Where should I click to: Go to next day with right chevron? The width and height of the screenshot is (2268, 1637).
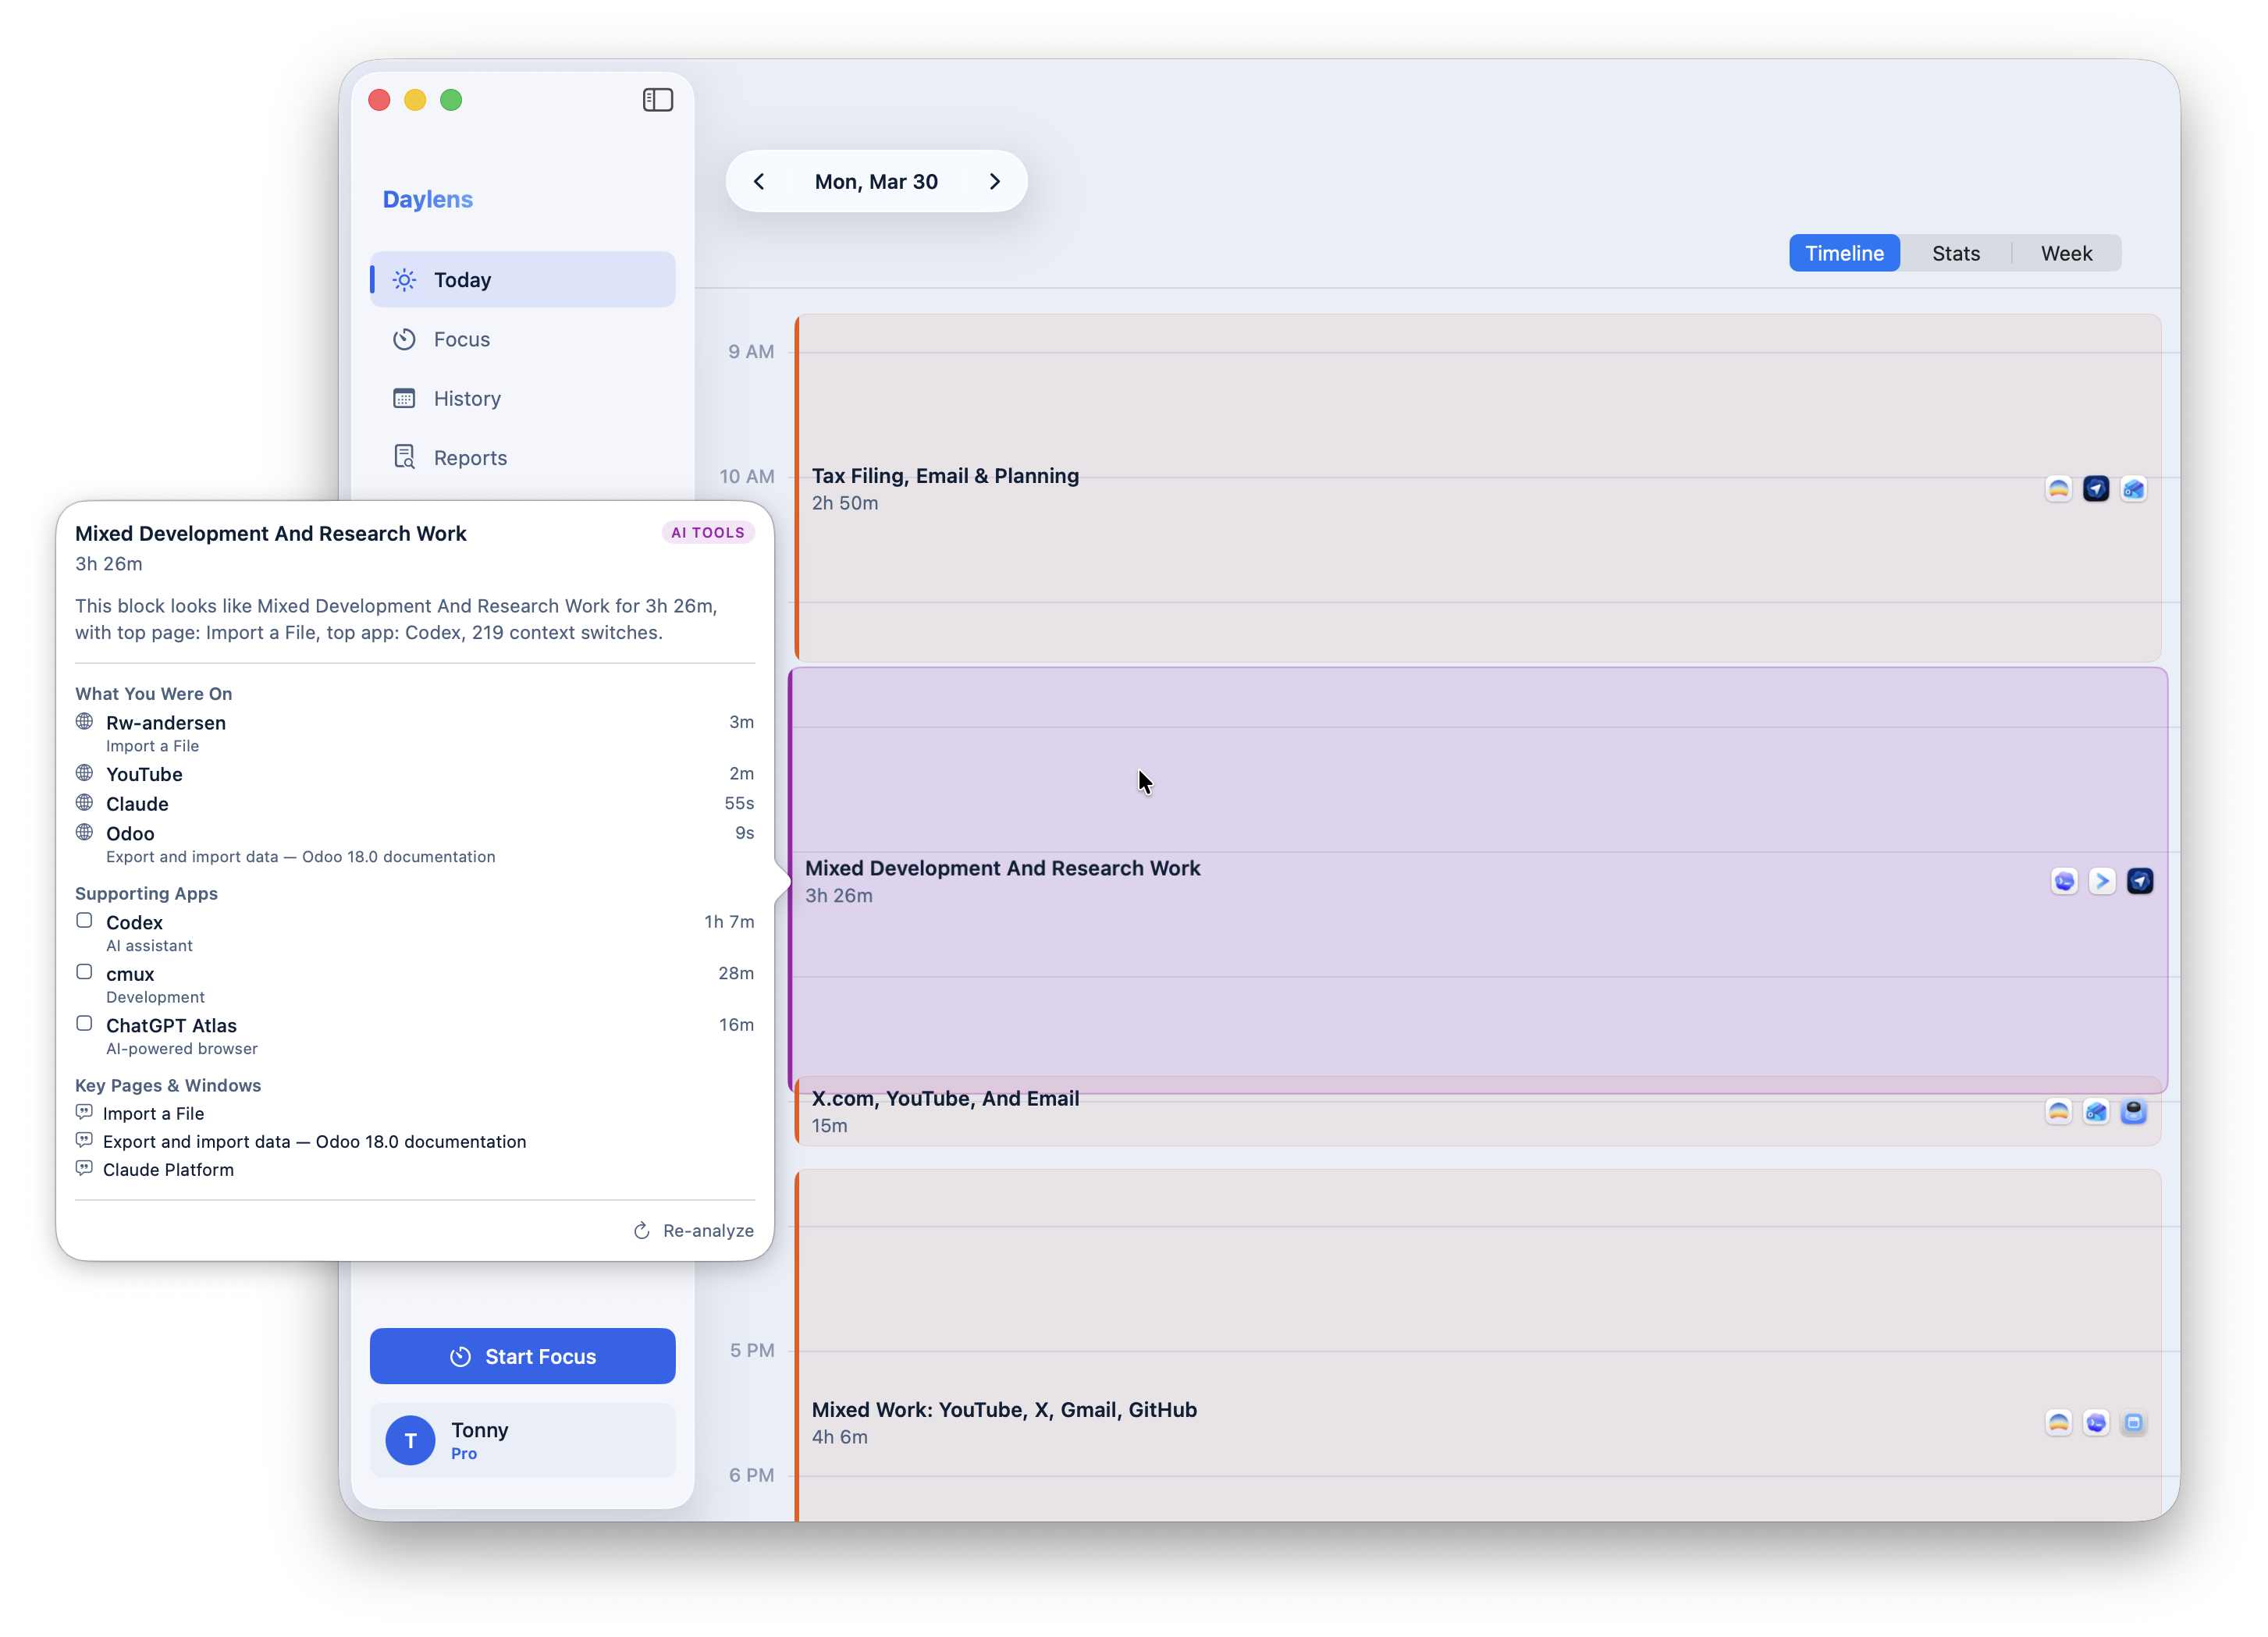[994, 181]
